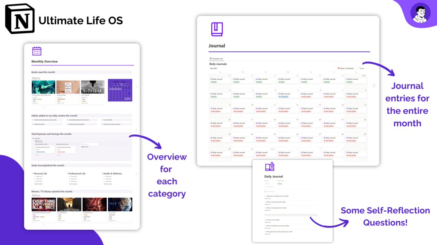Click the 'Total Expenses and Savings this month:' heading
Viewport: 437px width, 245px height.
pyautogui.click(x=51, y=134)
